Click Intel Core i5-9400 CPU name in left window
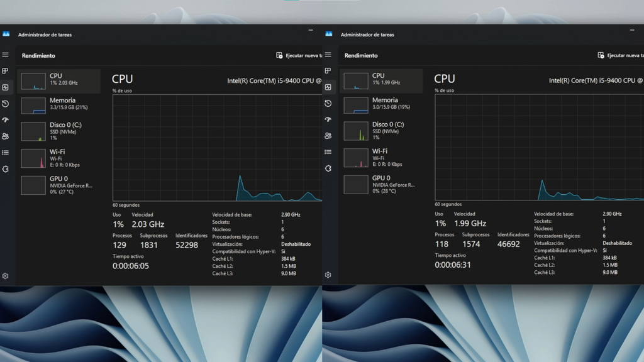Screen dimensions: 644x362 [274, 81]
